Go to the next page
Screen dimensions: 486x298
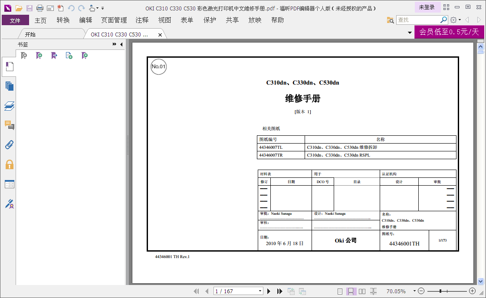point(269,291)
